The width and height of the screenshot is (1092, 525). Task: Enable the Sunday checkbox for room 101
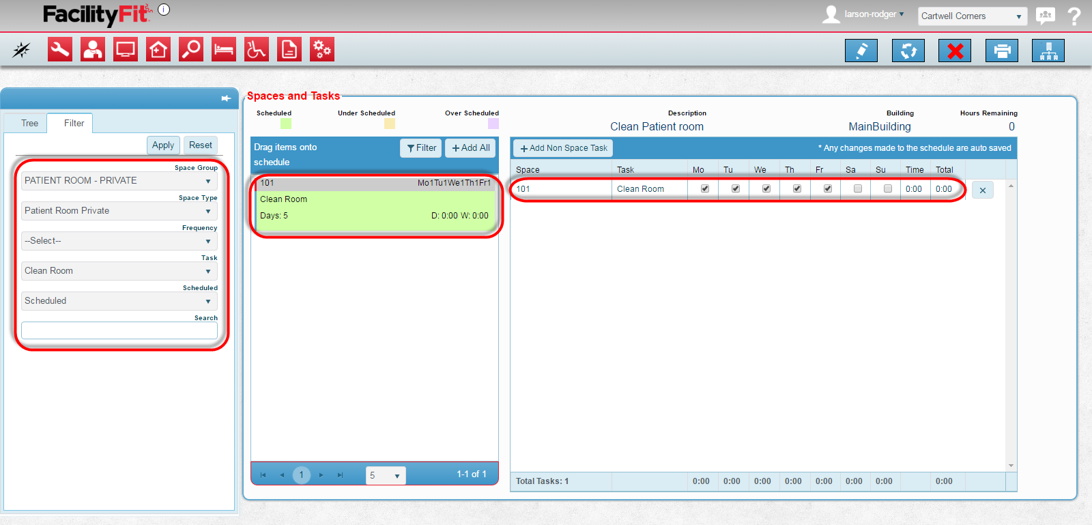(888, 189)
